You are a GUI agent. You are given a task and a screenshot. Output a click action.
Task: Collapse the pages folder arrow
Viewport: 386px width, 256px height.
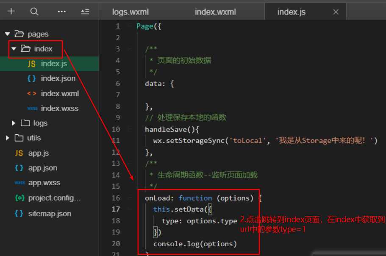tap(8, 34)
